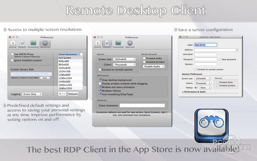The height and width of the screenshot is (161, 257).
Task: Enable Display window contents while dragging
Action: [x=99, y=83]
